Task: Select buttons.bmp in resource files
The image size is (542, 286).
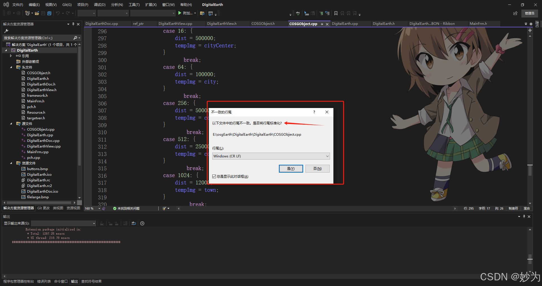Action: click(x=38, y=169)
